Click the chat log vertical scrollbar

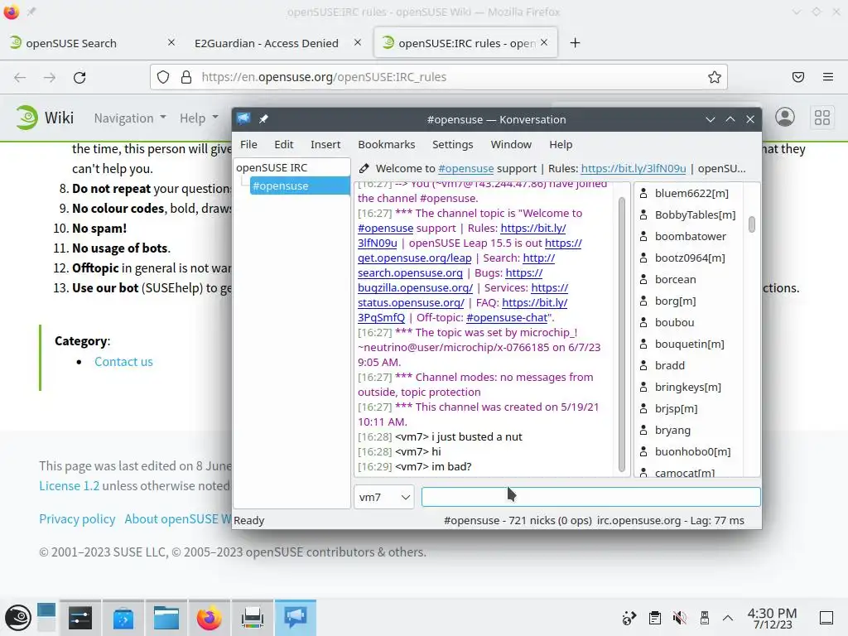click(621, 335)
